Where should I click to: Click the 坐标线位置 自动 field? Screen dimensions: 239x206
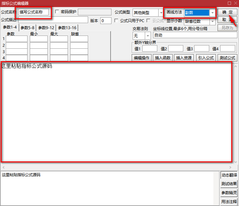(x=195, y=35)
